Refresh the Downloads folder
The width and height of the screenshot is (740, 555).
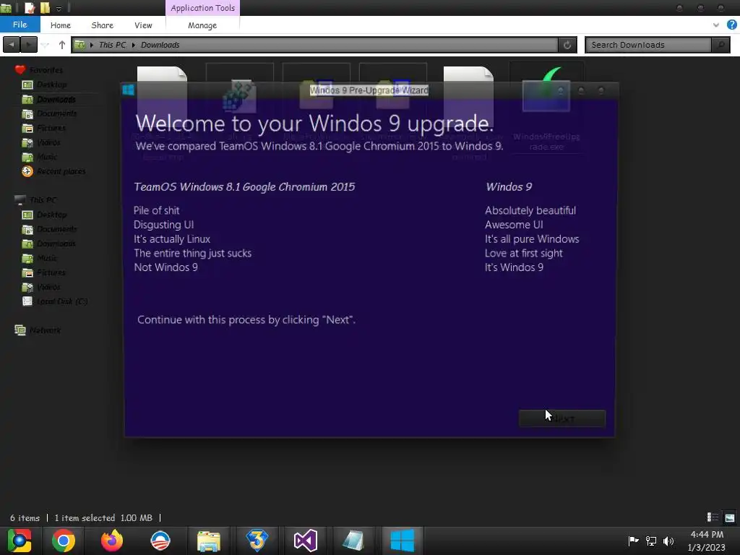(567, 45)
